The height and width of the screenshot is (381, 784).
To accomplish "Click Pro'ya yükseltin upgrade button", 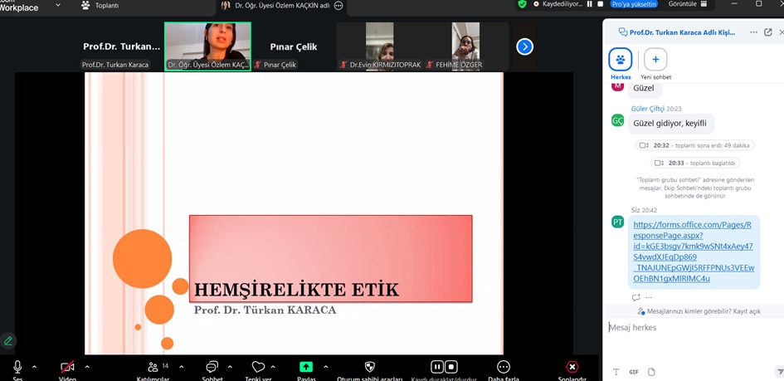I will tap(634, 4).
